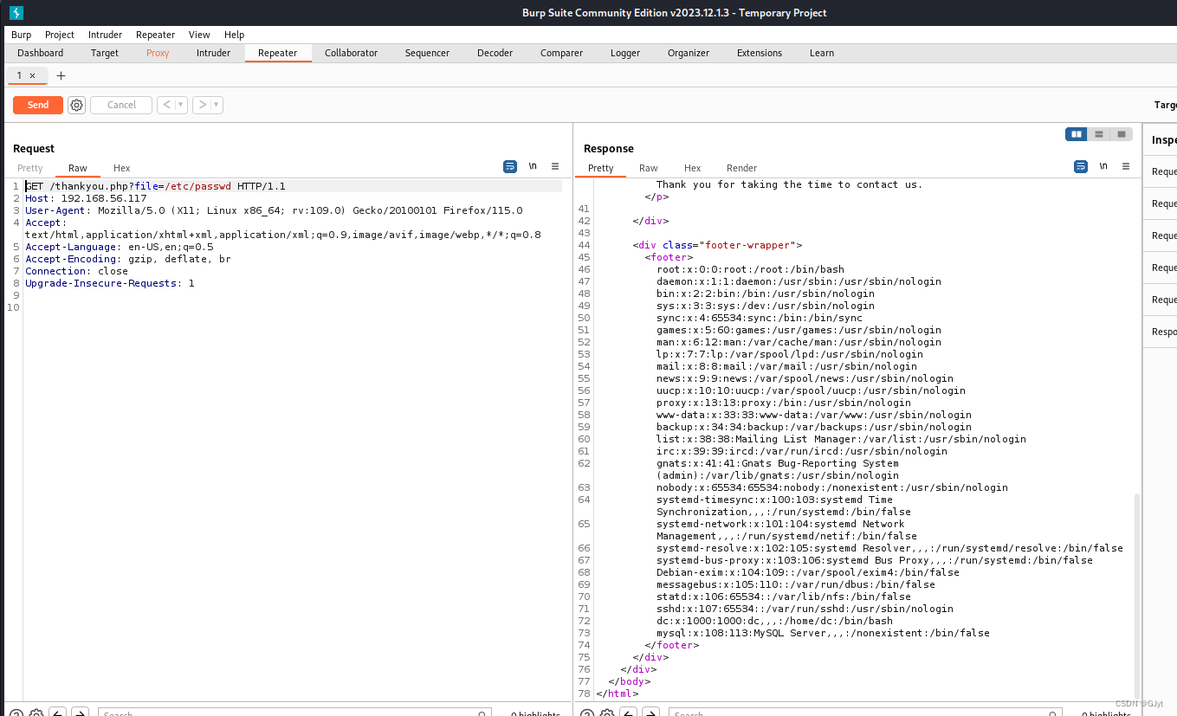The image size is (1177, 716).
Task: Click the root:x:0:0 passwd entry in response
Action: coord(750,269)
